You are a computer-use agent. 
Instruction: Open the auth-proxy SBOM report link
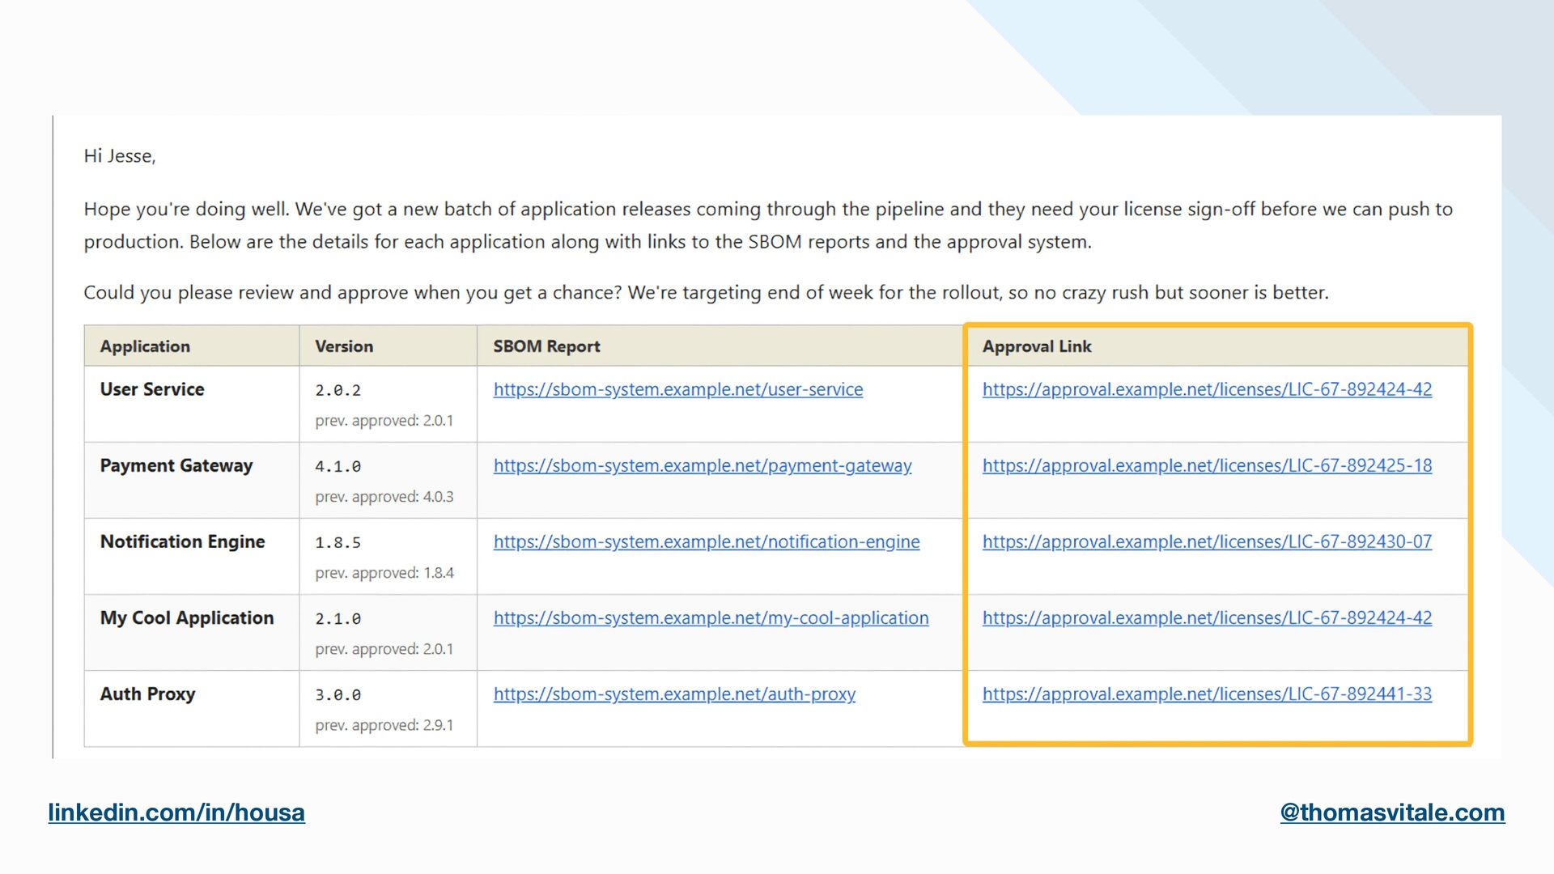click(673, 694)
